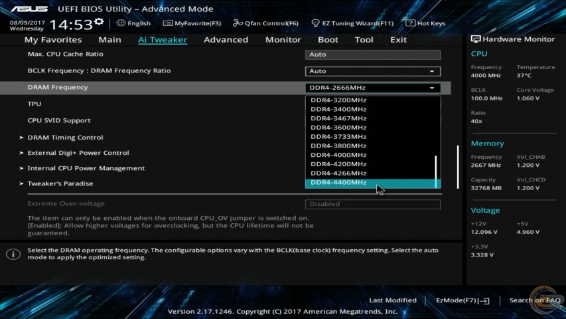Click the main page scrollbar thumb
Viewport: 566px width, 319px height.
coord(458,167)
